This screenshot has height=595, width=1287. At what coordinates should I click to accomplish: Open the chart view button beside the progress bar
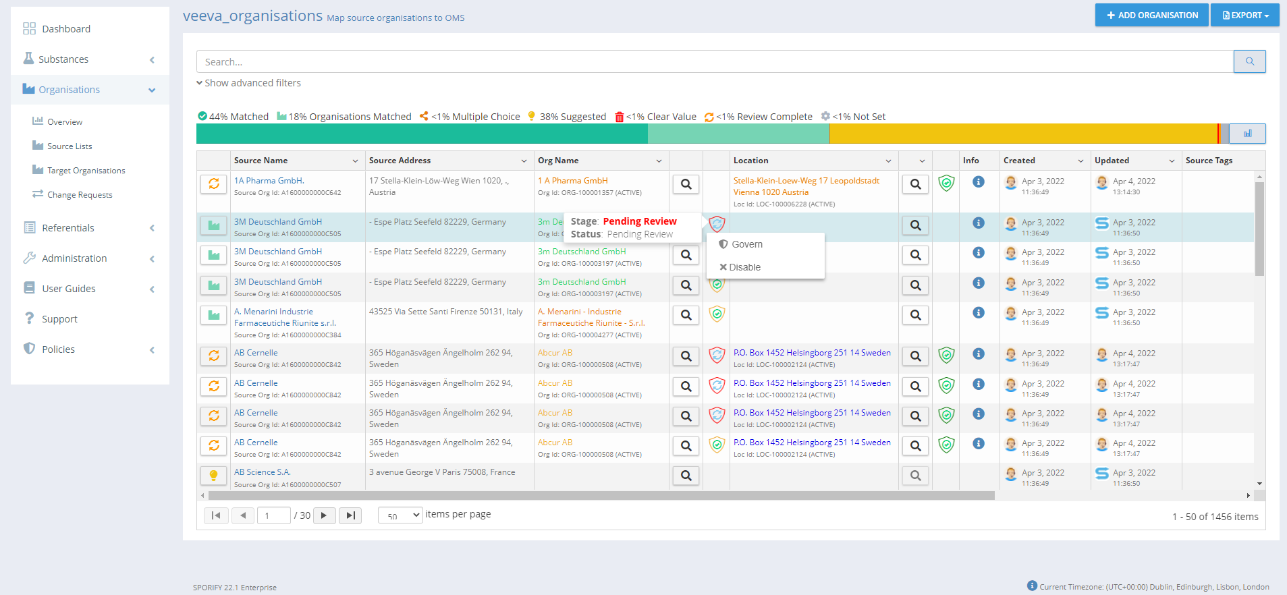tap(1247, 134)
